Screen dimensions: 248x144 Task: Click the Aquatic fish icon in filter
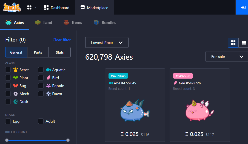(x=49, y=70)
